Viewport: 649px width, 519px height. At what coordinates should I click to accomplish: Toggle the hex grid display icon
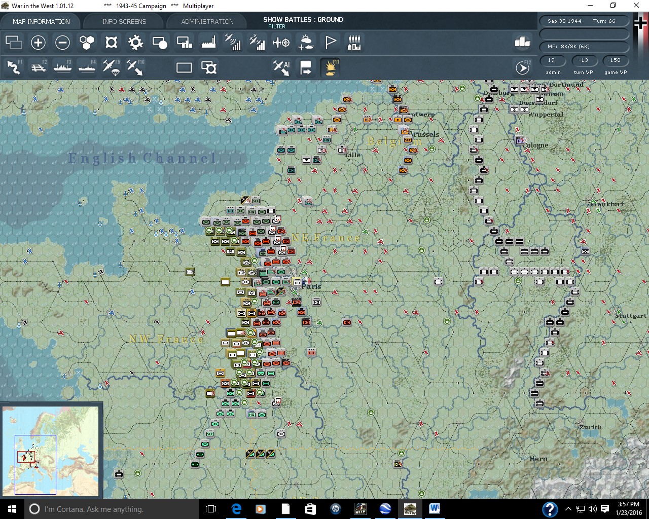click(x=87, y=42)
